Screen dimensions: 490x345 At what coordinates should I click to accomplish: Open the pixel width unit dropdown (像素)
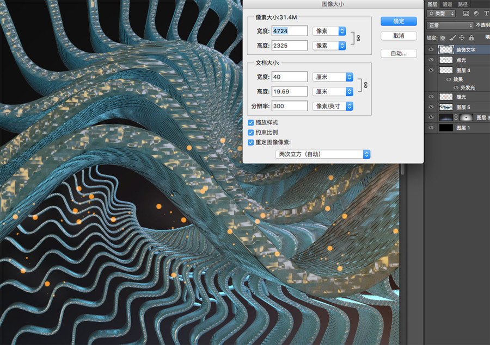329,31
